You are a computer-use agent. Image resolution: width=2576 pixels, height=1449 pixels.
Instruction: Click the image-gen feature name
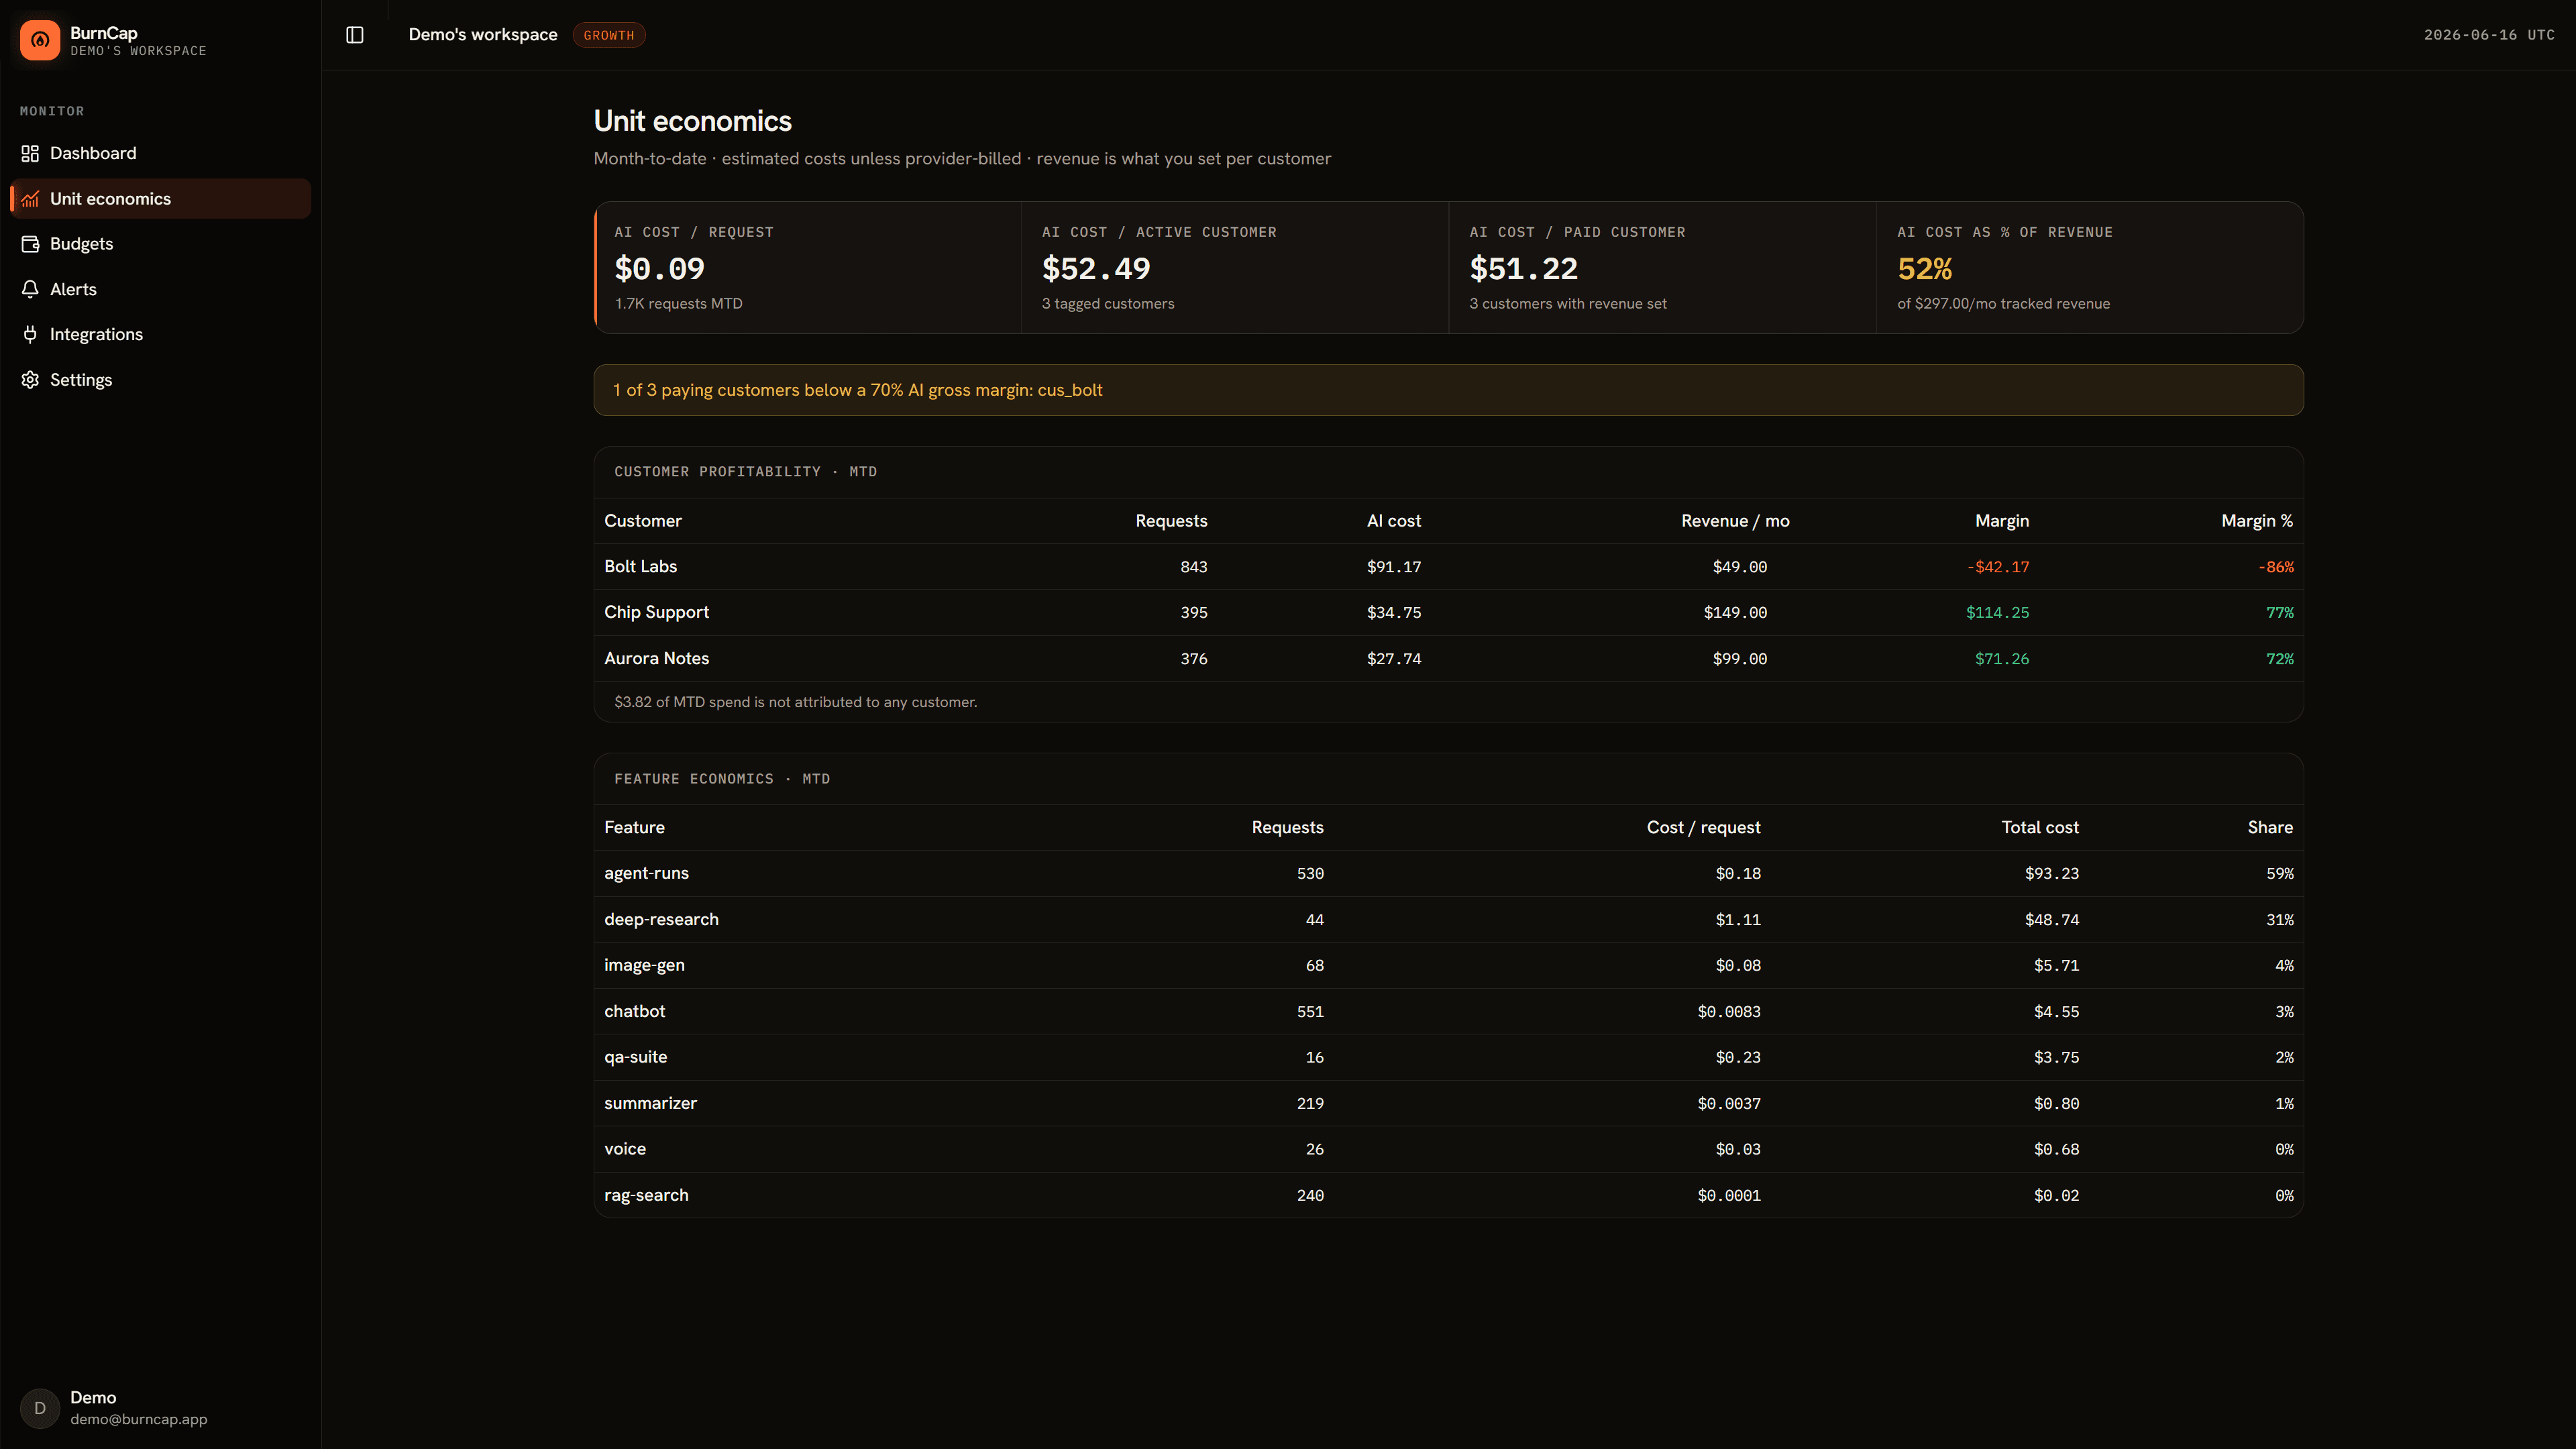644,965
